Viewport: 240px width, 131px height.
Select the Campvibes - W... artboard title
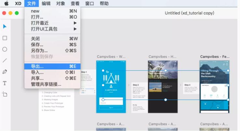111,57
